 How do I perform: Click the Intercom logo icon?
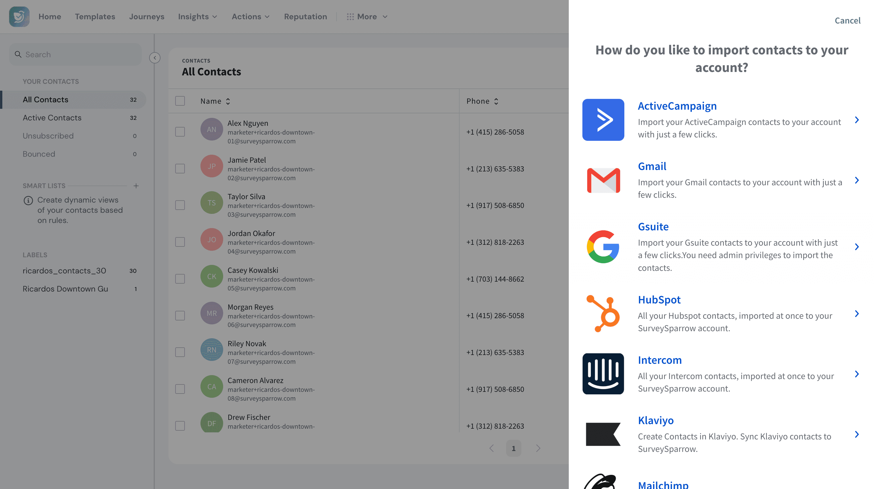click(x=603, y=374)
